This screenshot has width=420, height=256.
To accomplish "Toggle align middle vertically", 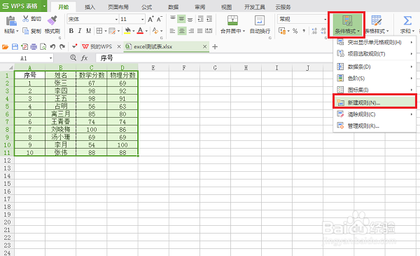I will point(181,19).
